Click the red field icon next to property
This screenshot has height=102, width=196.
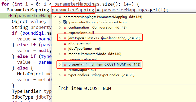pos(65,65)
